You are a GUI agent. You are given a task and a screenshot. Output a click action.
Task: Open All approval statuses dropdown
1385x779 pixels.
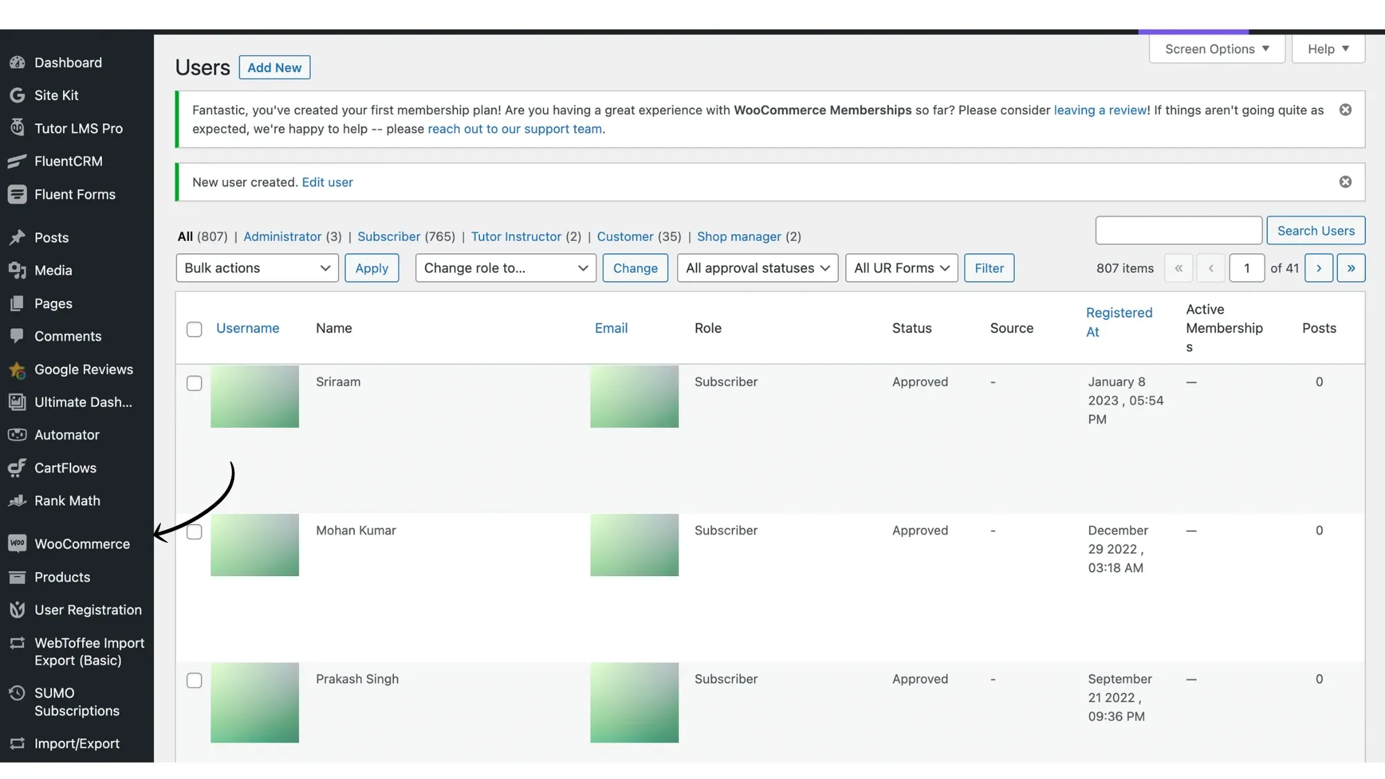click(757, 268)
